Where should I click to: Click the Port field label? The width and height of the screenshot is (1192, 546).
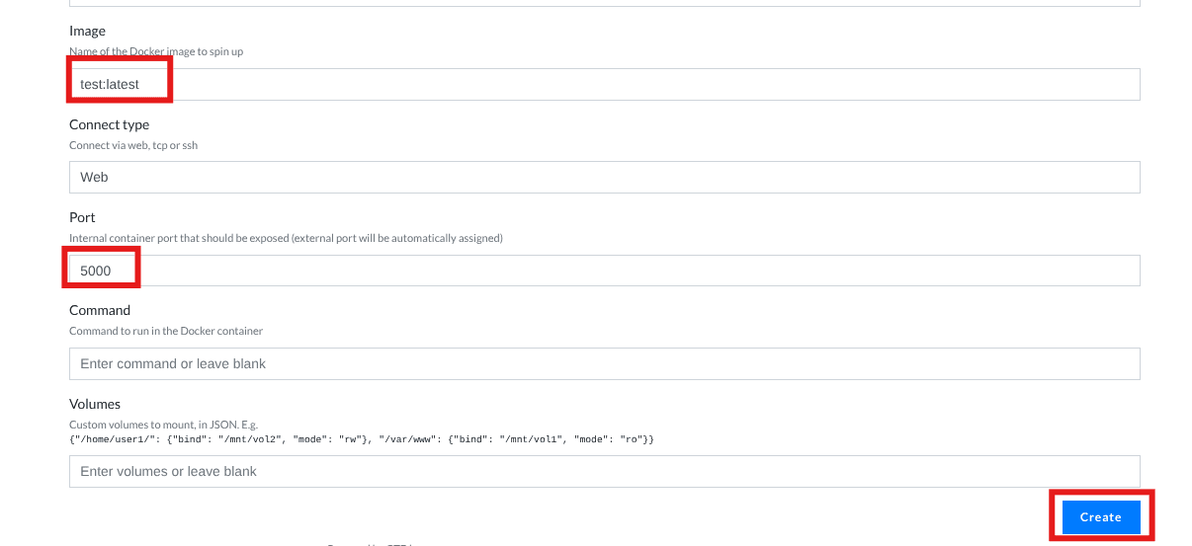pos(82,217)
